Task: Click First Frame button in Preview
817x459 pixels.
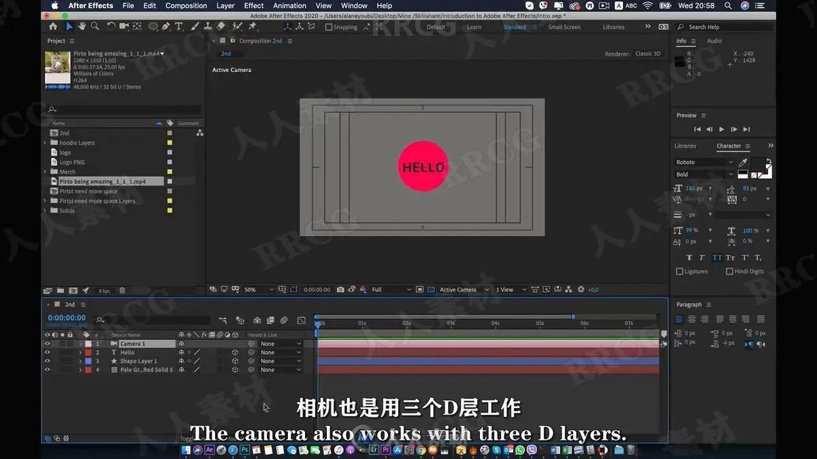Action: pyautogui.click(x=697, y=129)
